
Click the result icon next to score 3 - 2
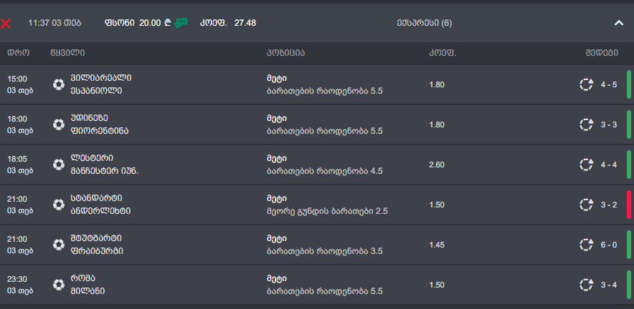586,205
